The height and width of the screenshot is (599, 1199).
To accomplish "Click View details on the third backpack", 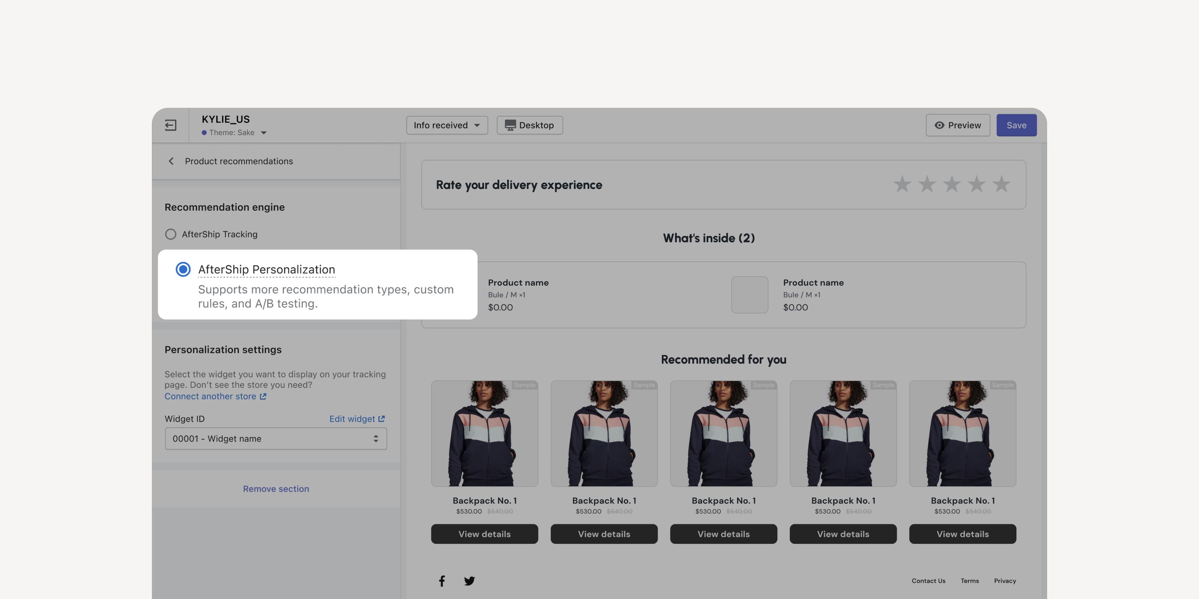I will [x=723, y=534].
